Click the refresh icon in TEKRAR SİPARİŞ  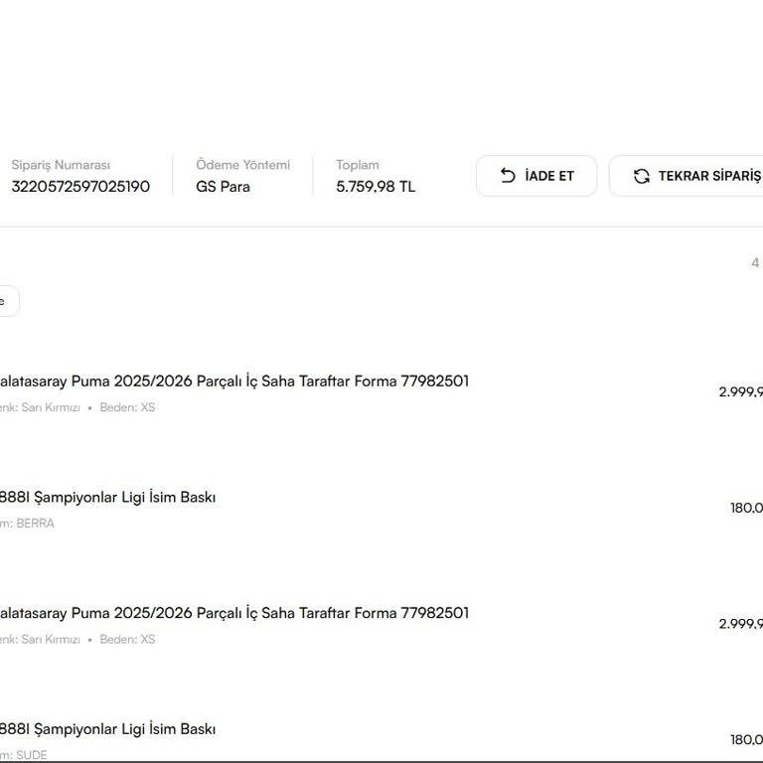(642, 176)
